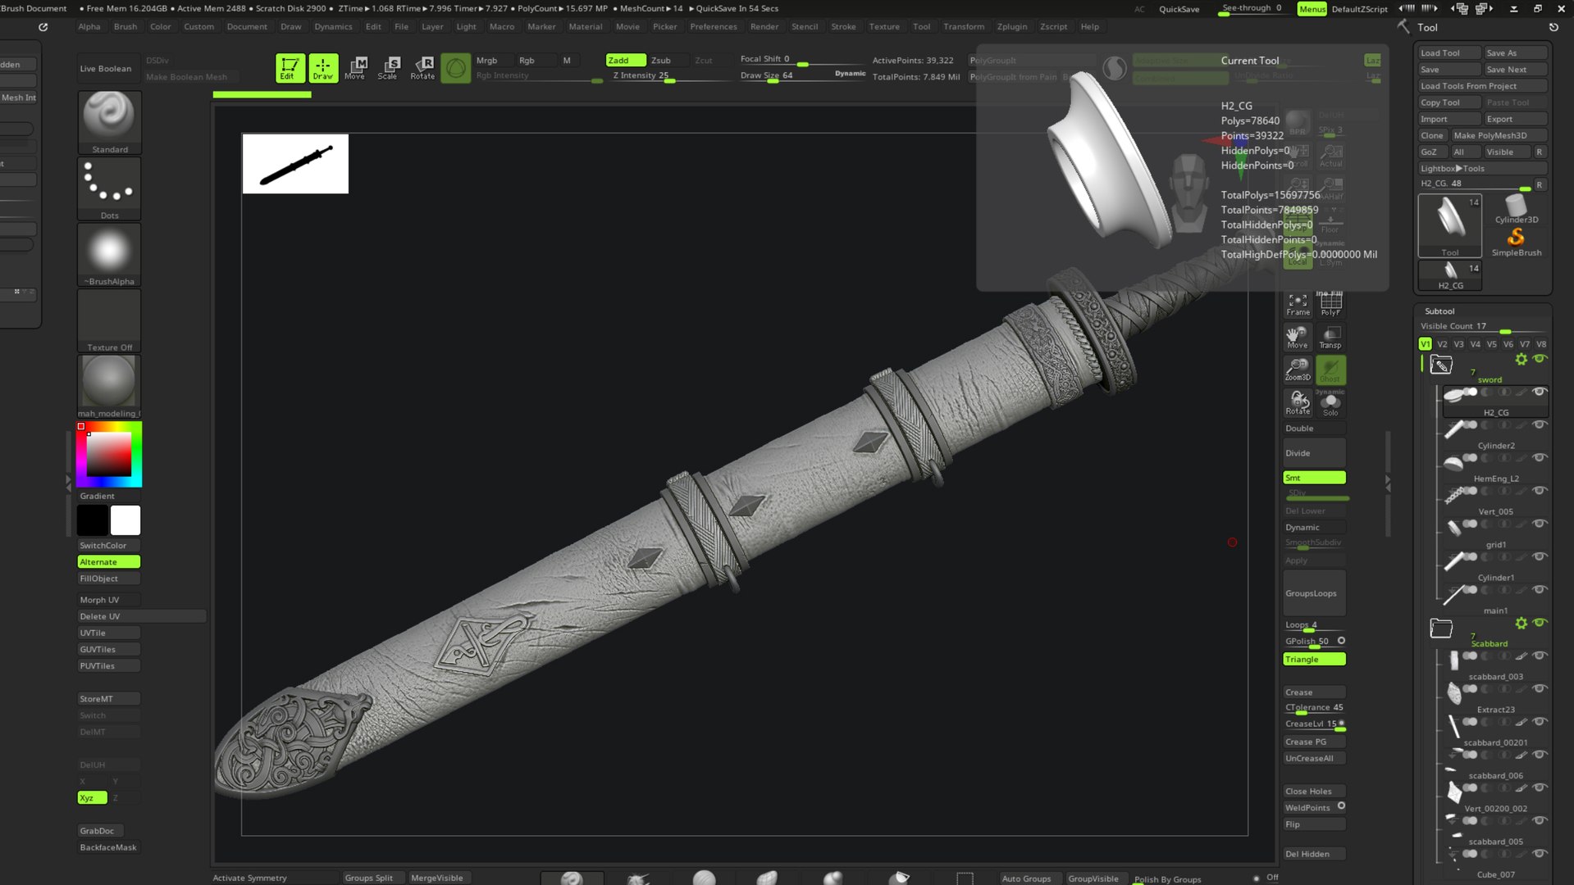Click the Rotate navigation icon in right shelf

(1298, 402)
